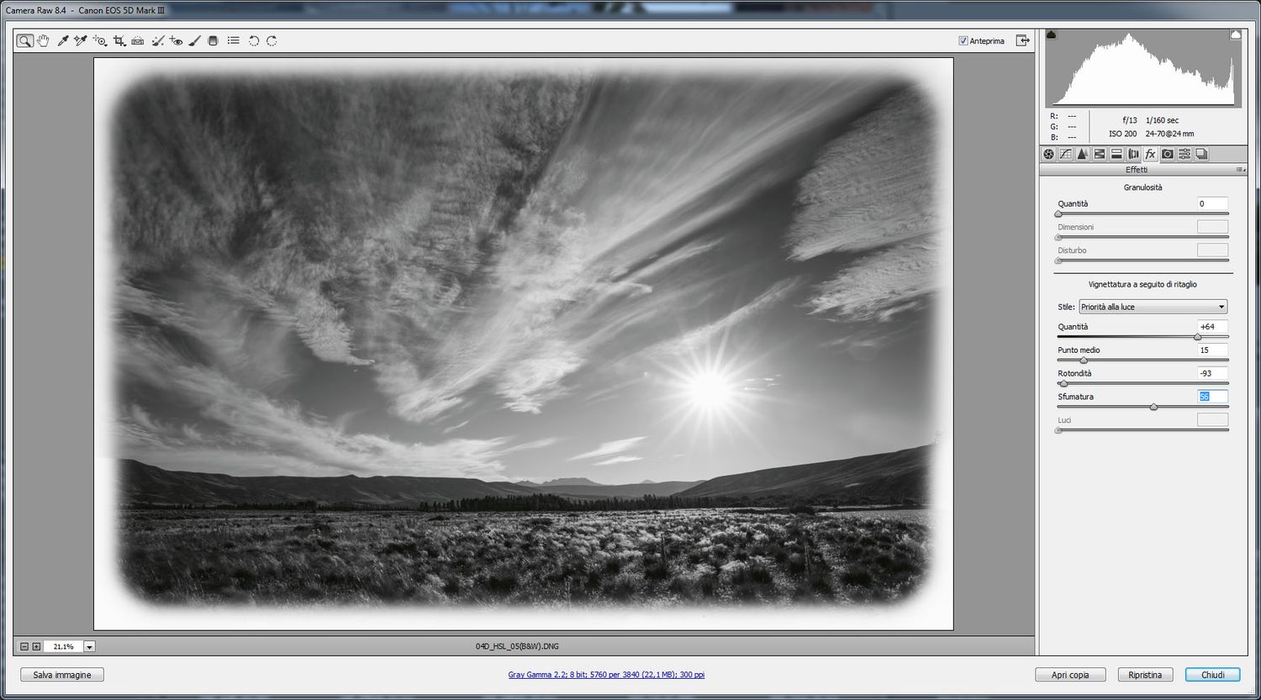Open the Stile dropdown menu
Image resolution: width=1261 pixels, height=700 pixels.
1153,307
